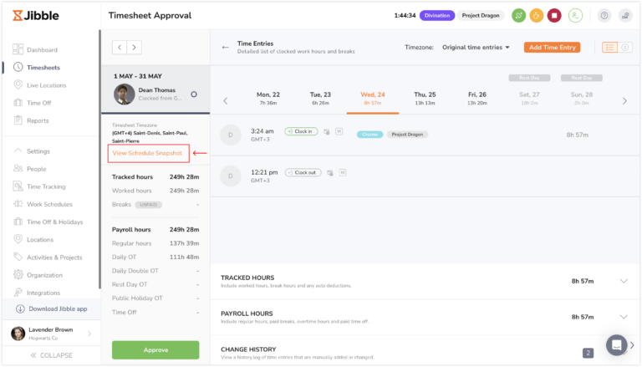Open View Schedule Snapshot link
The image size is (642, 367).
click(x=147, y=153)
